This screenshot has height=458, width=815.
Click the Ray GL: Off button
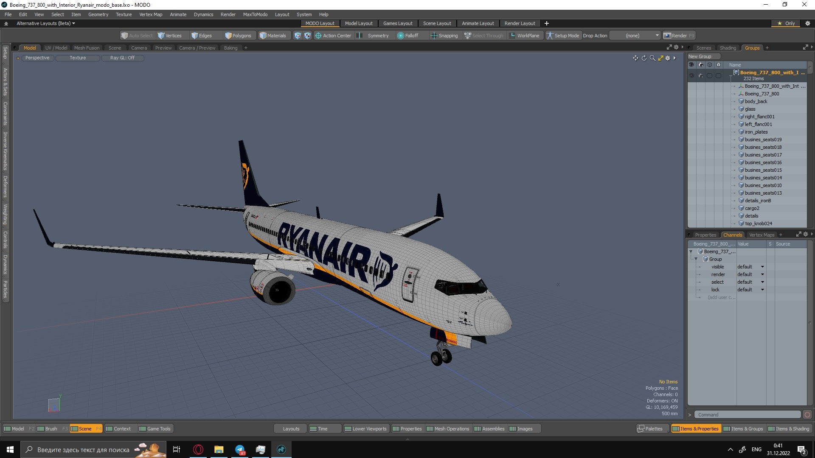(x=122, y=58)
